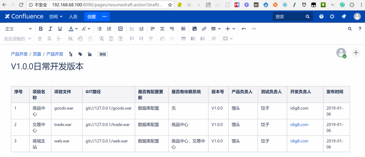Undo the last edit
Image resolution: width=365 pixels, height=157 pixels.
[x=244, y=29]
